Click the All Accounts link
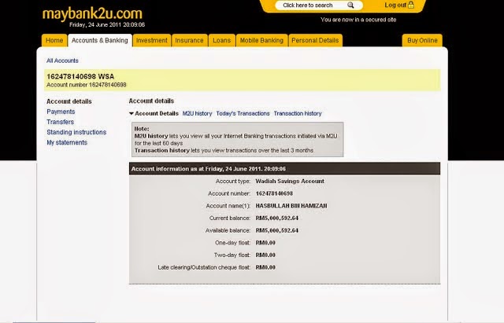Screen dimensions: 504x323 coord(62,61)
